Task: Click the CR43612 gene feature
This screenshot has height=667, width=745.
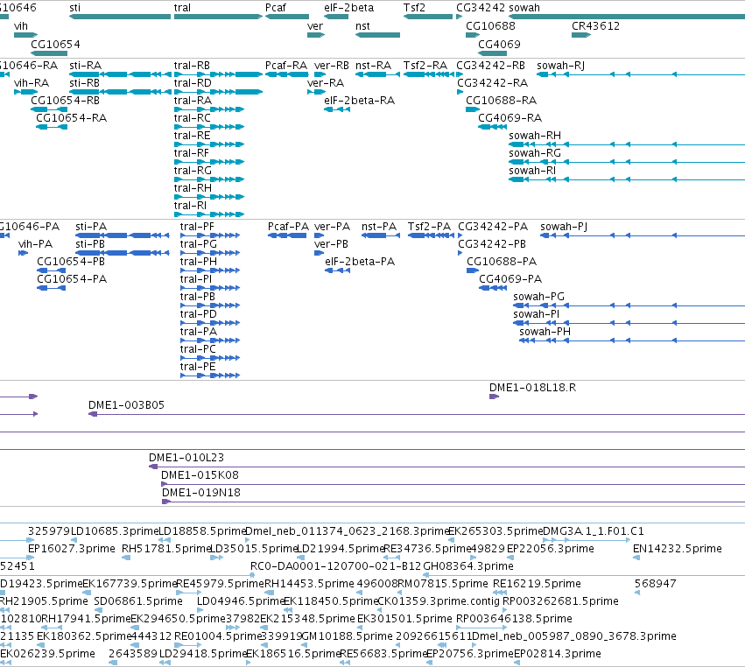Action: tap(581, 35)
